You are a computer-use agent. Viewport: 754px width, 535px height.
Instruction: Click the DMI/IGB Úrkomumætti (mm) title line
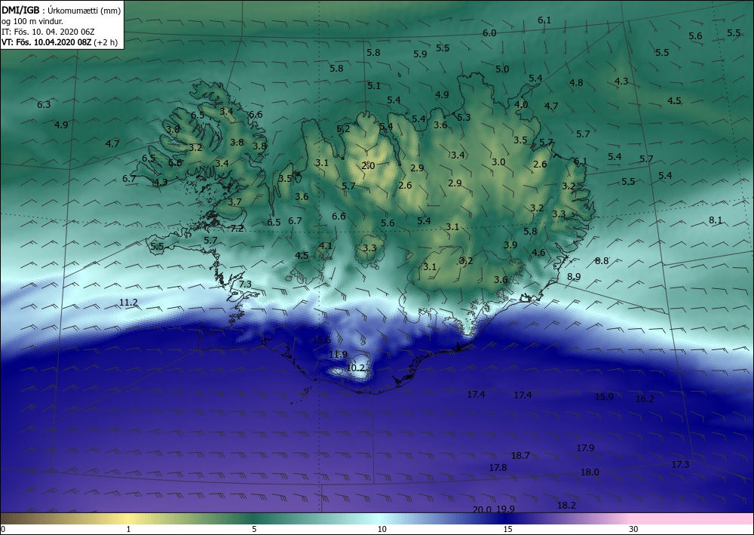point(62,10)
